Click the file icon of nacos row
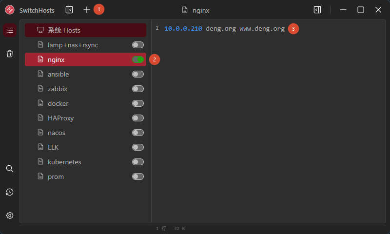 40,133
